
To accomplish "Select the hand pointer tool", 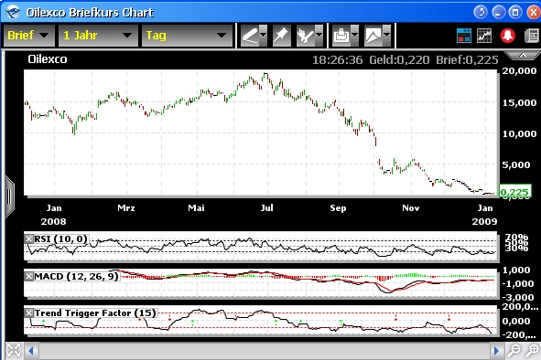I will pos(306,36).
